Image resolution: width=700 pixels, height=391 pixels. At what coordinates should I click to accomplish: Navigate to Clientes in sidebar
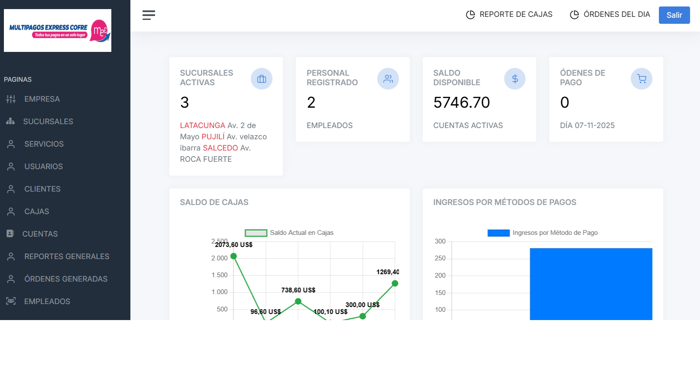point(42,189)
